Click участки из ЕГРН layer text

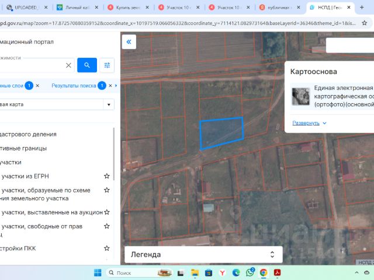25,176
